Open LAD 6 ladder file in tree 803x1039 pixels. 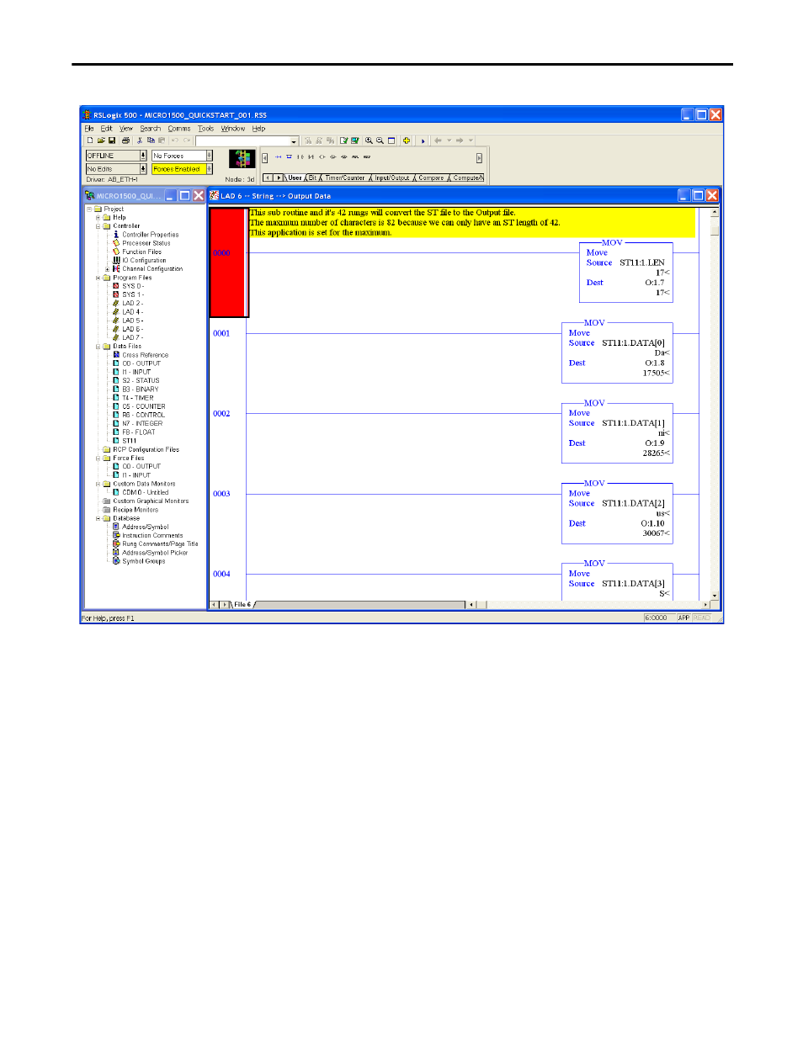pyautogui.click(x=132, y=329)
